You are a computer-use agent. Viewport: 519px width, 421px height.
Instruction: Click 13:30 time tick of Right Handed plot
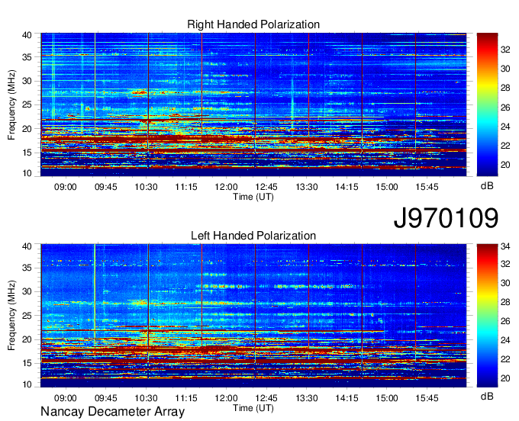[x=307, y=187]
